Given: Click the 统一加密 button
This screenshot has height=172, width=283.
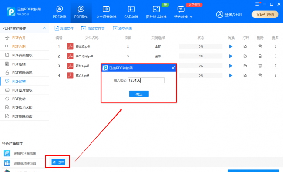Looking at the screenshot, I should (x=58, y=162).
